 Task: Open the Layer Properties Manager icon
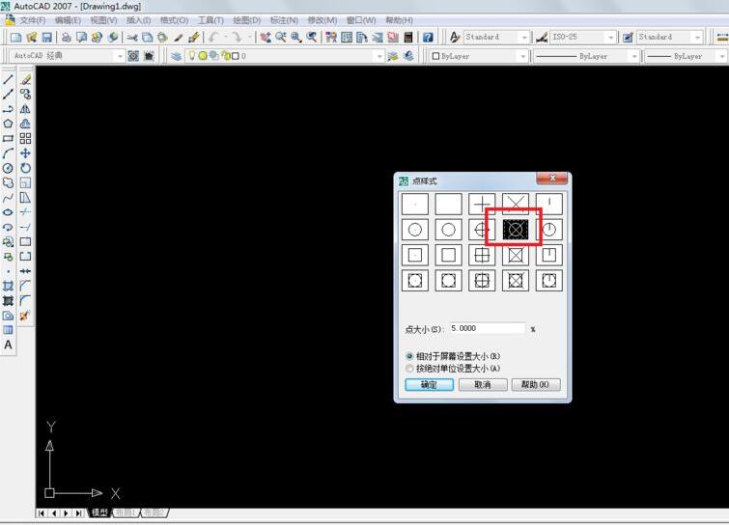(176, 56)
